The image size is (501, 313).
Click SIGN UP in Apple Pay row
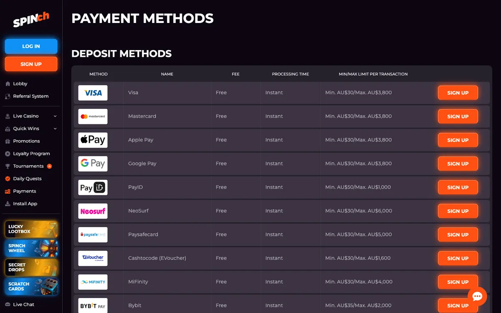click(458, 140)
